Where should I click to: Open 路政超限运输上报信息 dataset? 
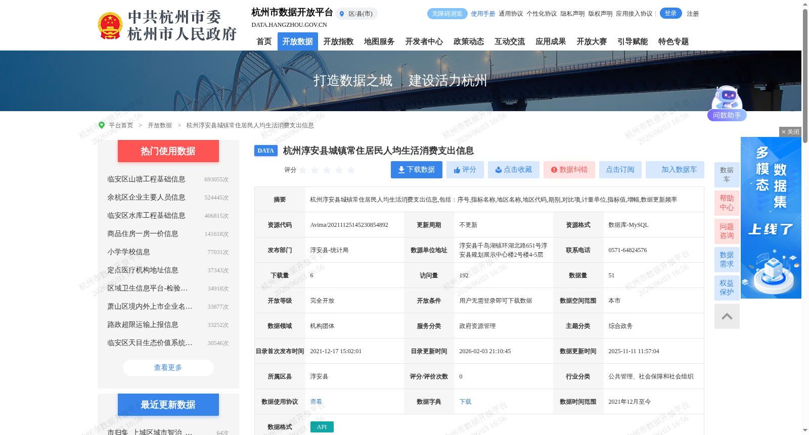[x=143, y=325]
